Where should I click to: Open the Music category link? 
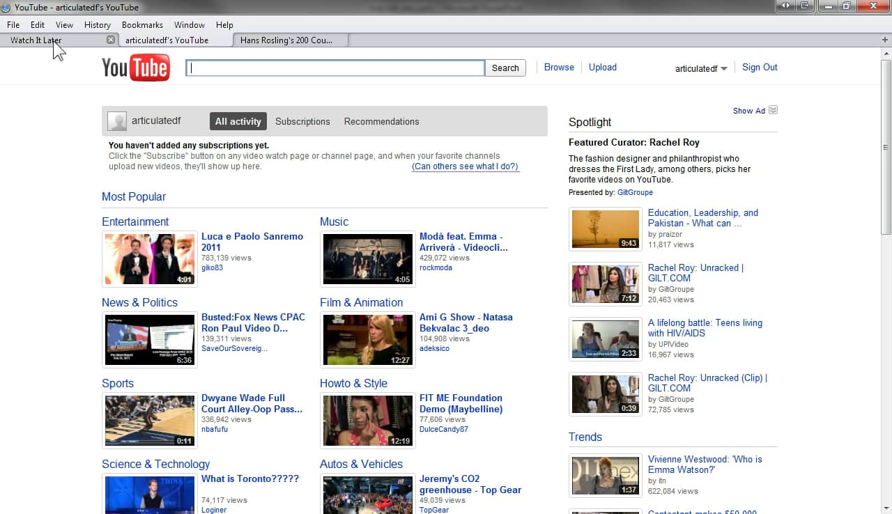[334, 221]
